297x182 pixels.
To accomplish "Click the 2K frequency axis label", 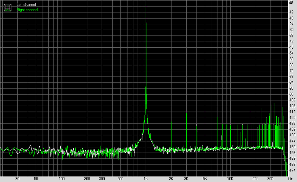I will click(171, 179).
